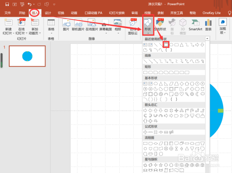Viewport: 232px width, 173px height.
Task: Select the division sign in 公式形状
Action: (x=161, y=132)
